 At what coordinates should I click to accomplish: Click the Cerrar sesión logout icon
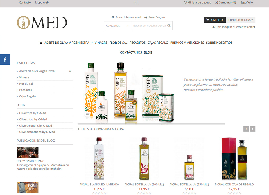(x=254, y=27)
